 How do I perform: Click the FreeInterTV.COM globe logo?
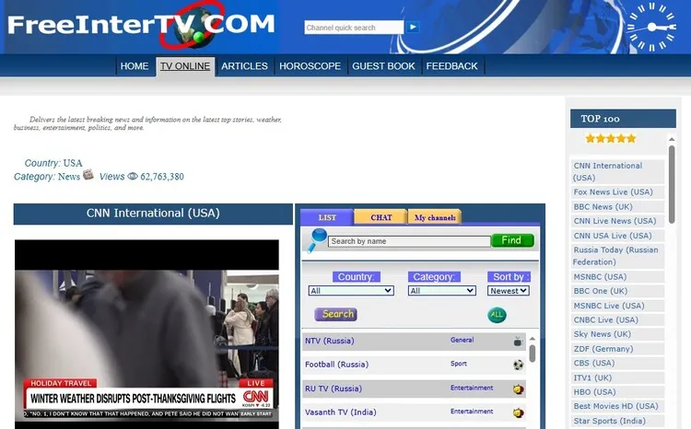[x=141, y=25]
